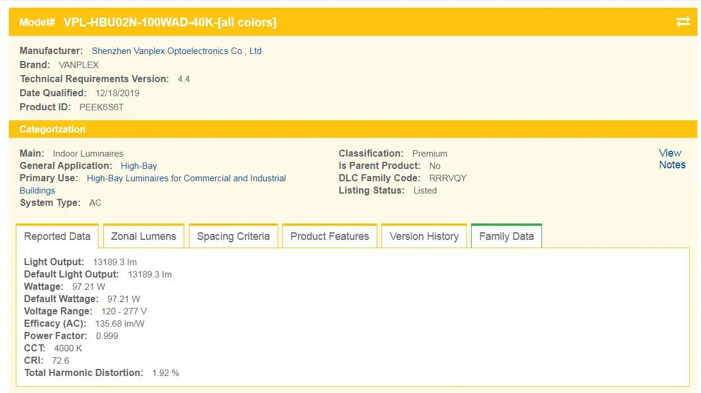Go to the Family Data tab

point(506,236)
